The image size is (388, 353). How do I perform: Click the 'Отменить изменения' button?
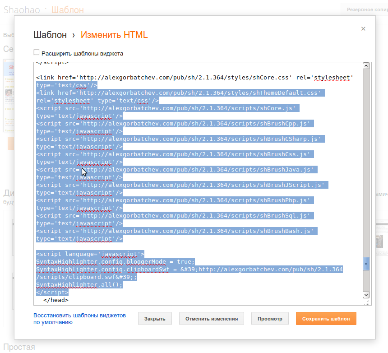212,319
